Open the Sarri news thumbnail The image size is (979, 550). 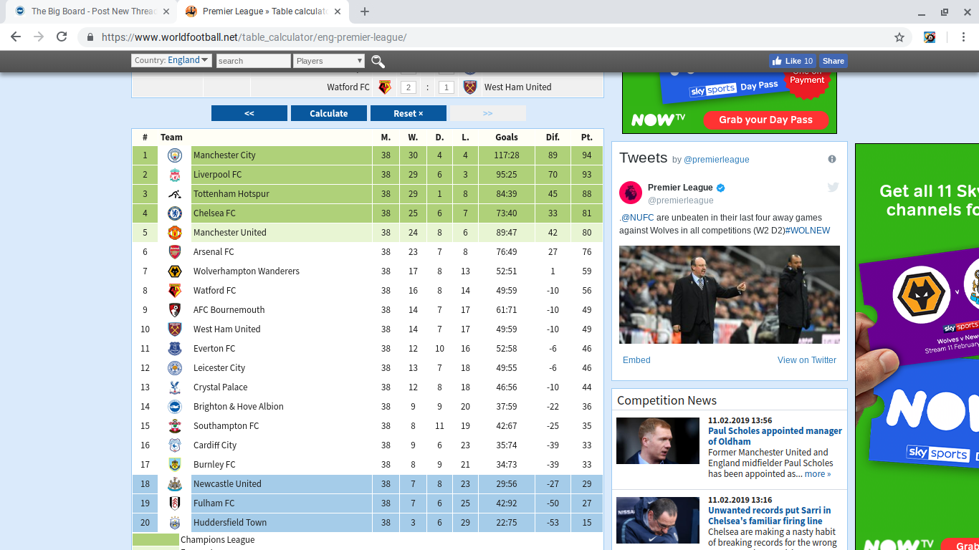(x=658, y=520)
